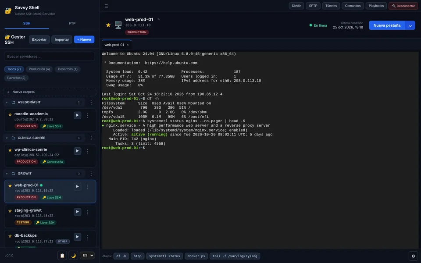Image resolution: width=421 pixels, height=263 pixels.
Task: Click the https://help.ubuntu.com terminal link
Action: 171,63
